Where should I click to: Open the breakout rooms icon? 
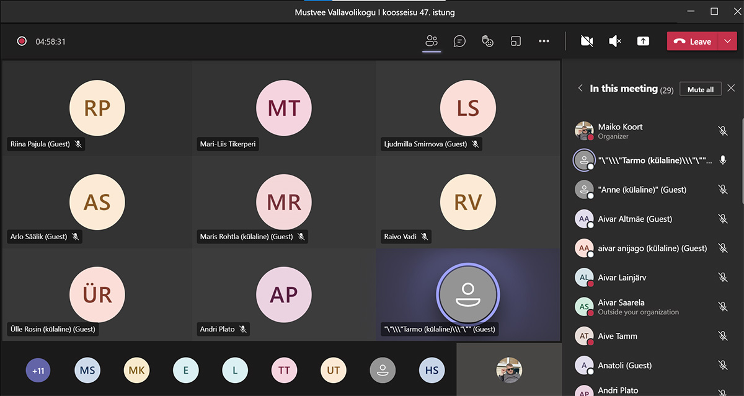516,42
